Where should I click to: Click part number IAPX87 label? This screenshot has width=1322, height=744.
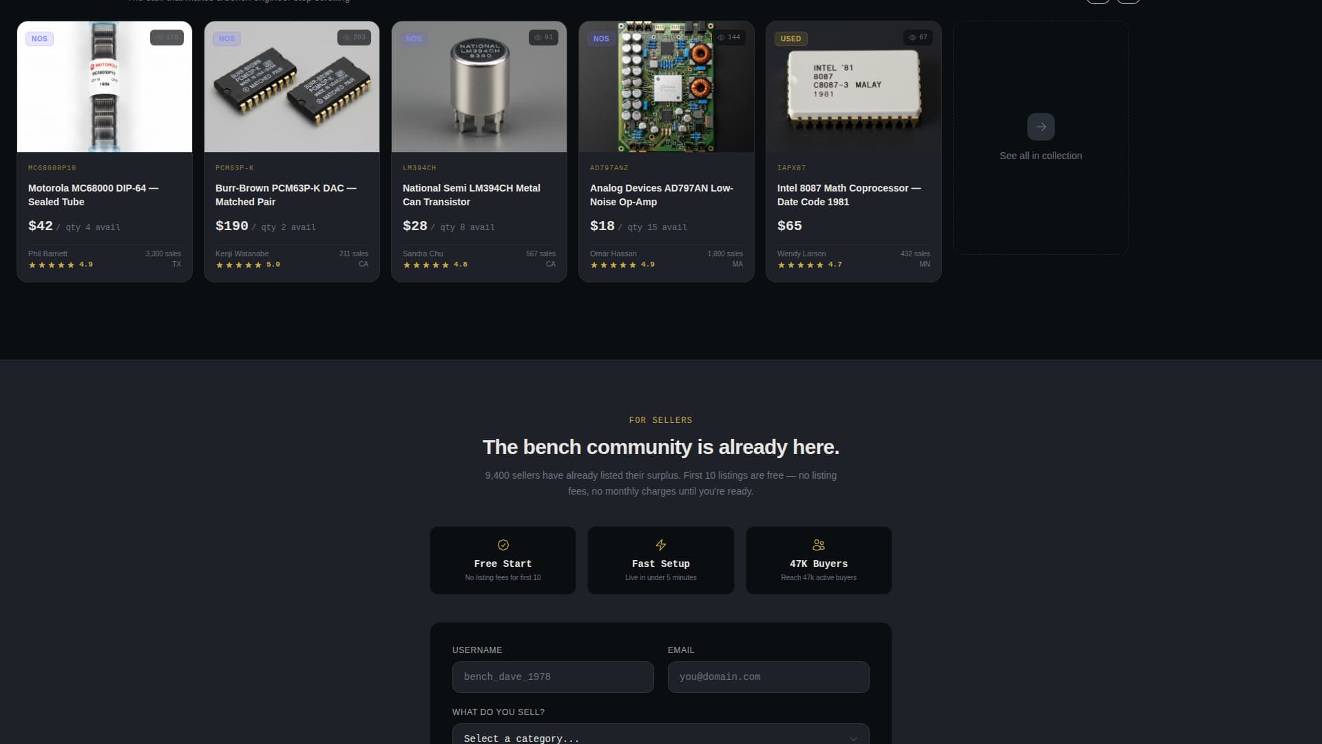click(792, 168)
